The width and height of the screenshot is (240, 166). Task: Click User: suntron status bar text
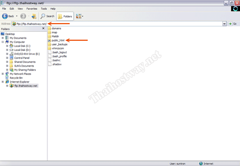point(178,164)
